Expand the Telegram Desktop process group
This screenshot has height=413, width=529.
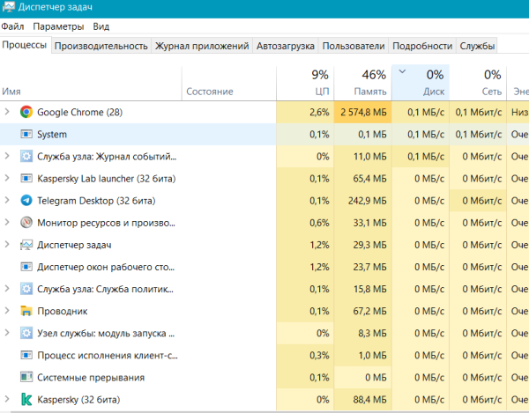8,201
